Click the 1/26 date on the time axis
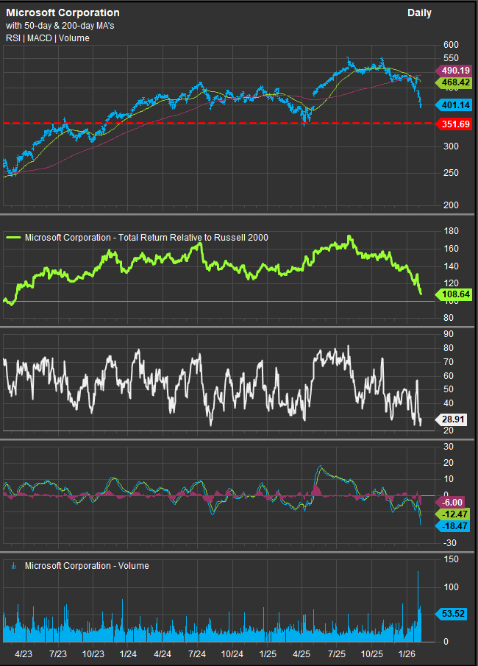478x666 pixels. pos(407,653)
